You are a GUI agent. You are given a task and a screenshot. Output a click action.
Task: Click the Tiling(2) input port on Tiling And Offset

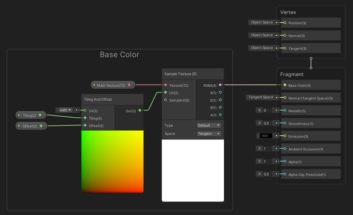click(85, 118)
